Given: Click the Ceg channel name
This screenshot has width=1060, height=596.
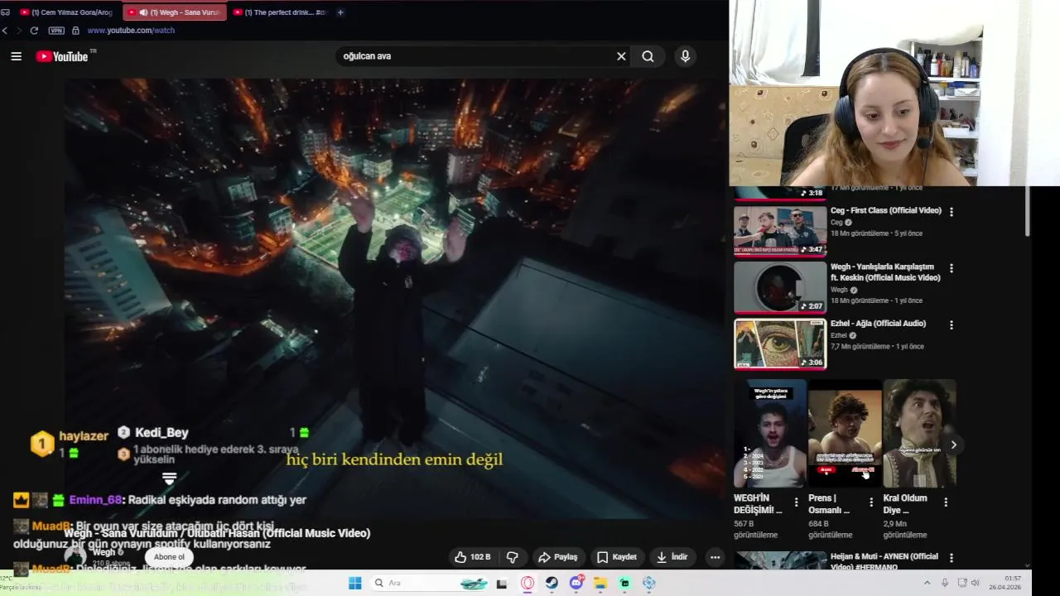Looking at the screenshot, I should click(836, 222).
